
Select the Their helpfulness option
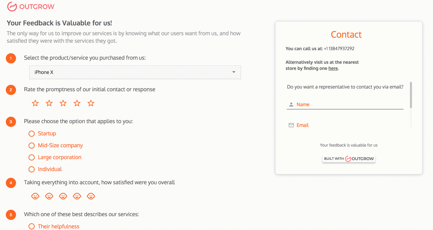coord(32,226)
